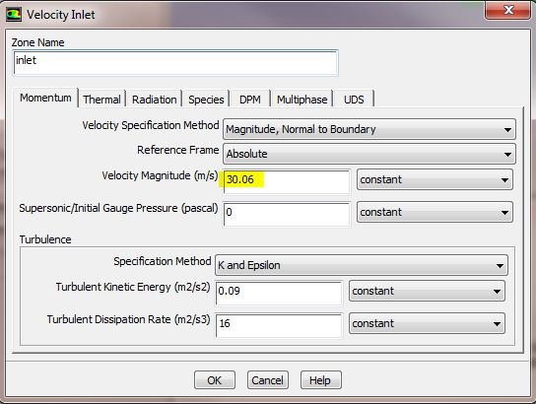Switch to the UDS tab

coord(354,100)
